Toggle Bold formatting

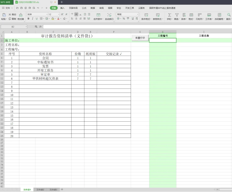[28, 18]
